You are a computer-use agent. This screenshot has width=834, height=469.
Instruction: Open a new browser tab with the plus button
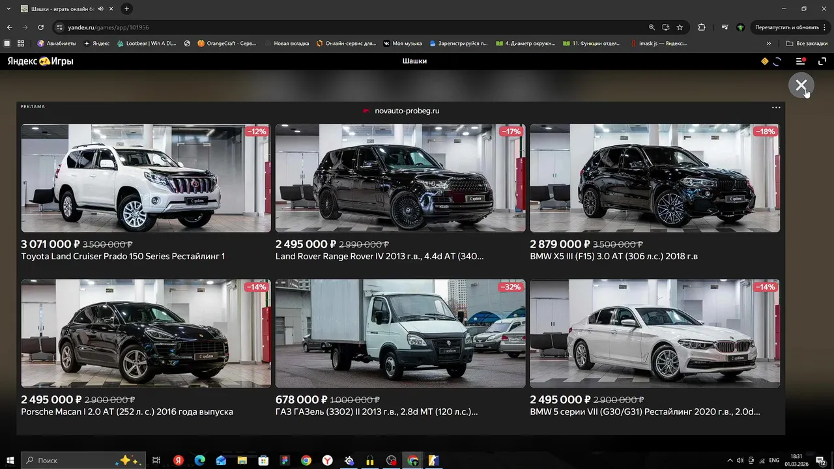click(x=126, y=8)
